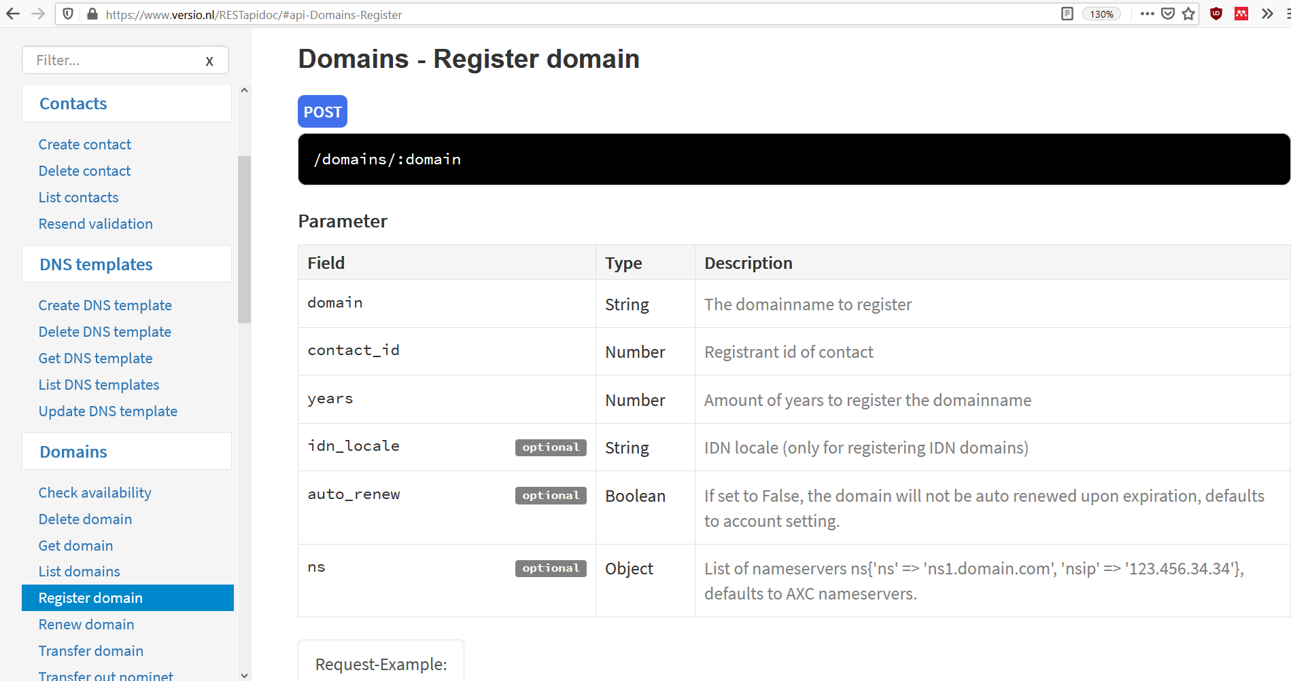Open page actions three-dot menu
Screen dimensions: 1291x681
coord(1148,14)
